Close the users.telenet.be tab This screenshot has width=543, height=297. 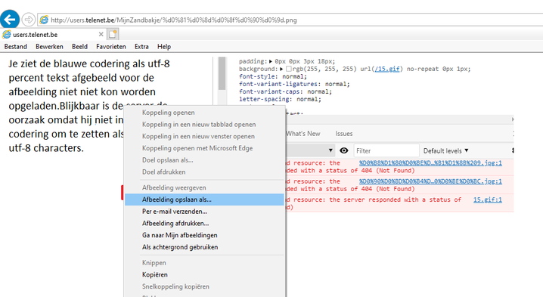coord(101,34)
